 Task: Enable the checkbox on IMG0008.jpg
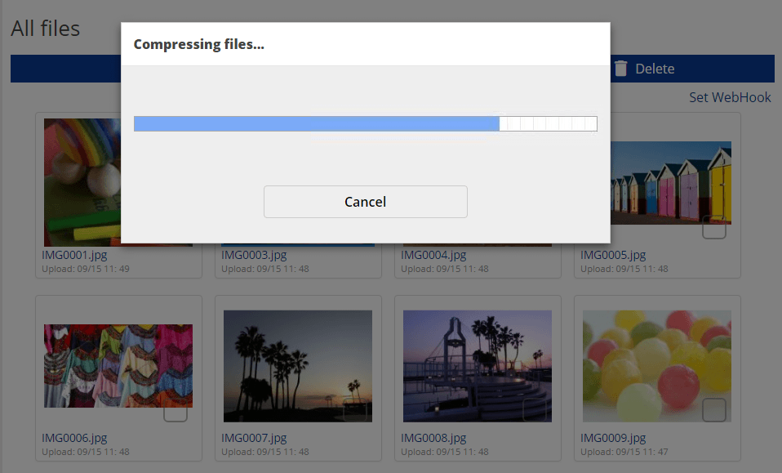pos(534,412)
